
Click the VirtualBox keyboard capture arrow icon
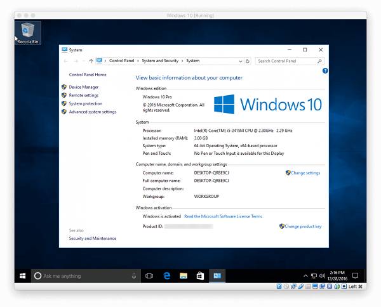point(344,286)
